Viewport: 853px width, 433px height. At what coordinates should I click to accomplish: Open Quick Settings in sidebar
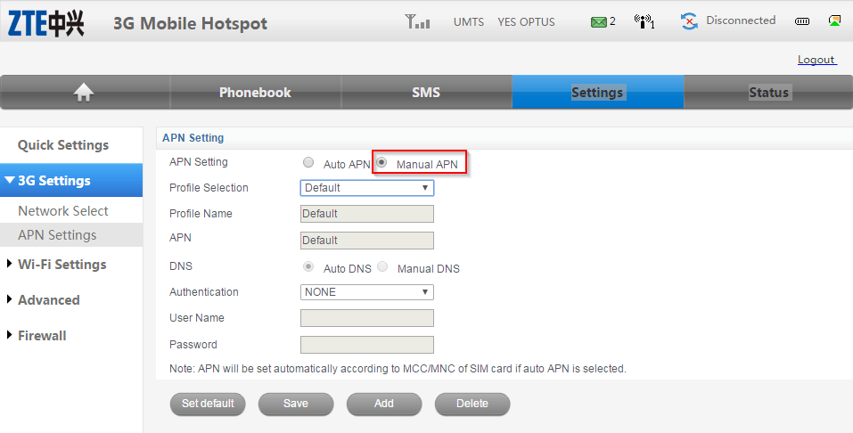point(63,145)
